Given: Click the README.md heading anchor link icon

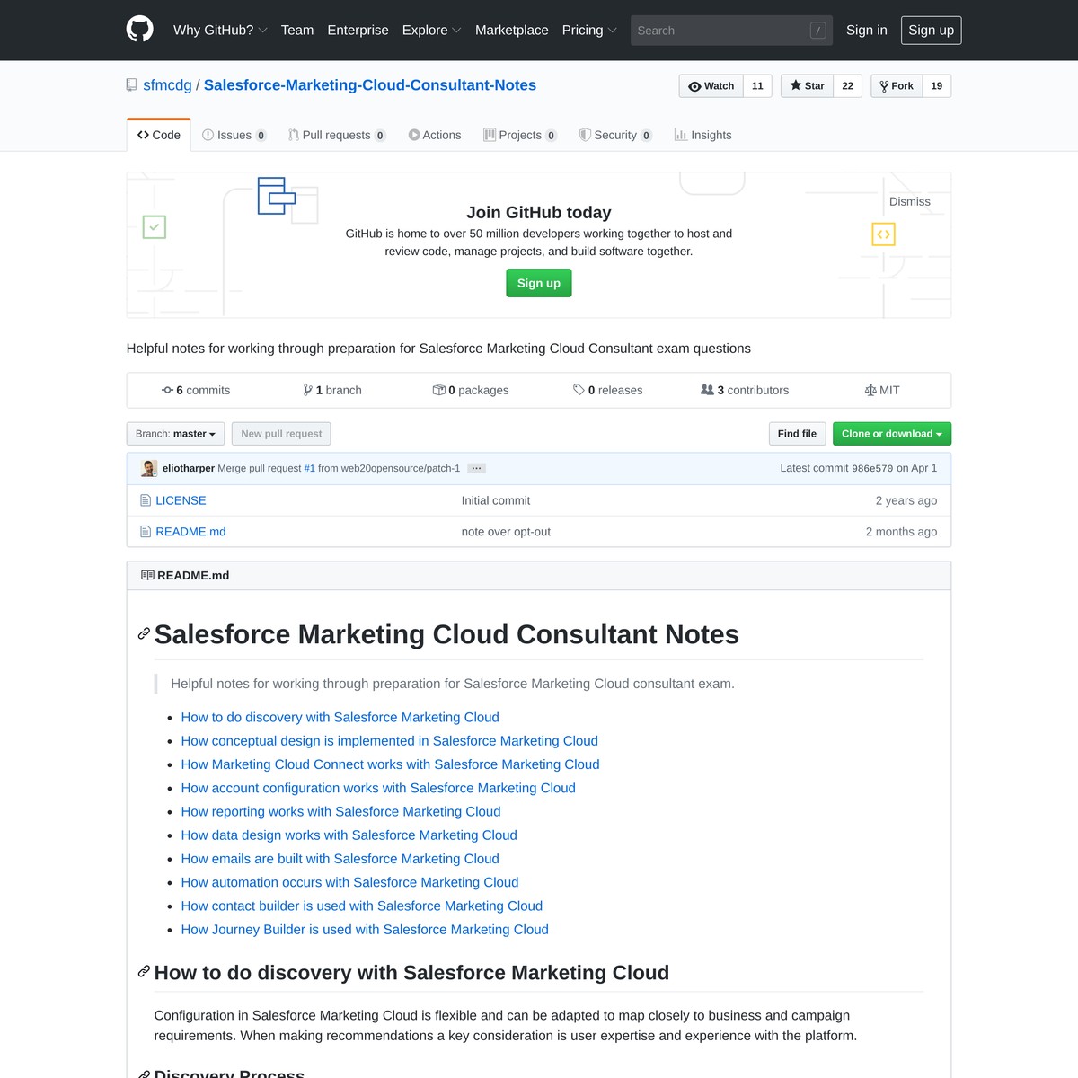Looking at the screenshot, I should coord(143,634).
